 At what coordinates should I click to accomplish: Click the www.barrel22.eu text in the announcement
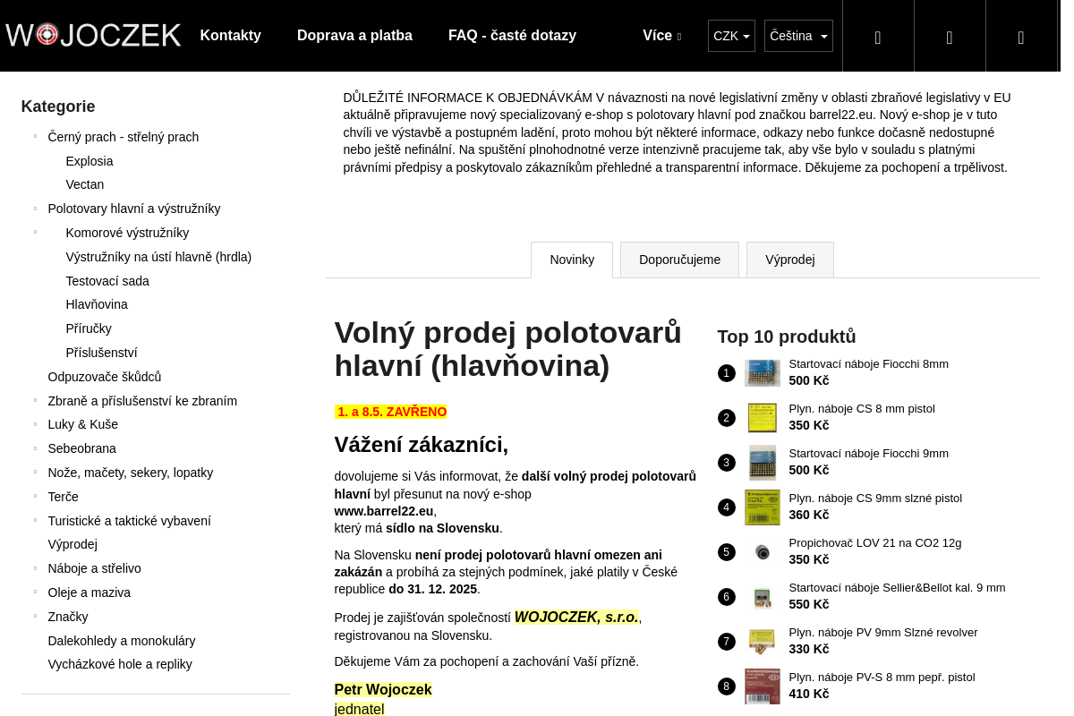point(384,511)
